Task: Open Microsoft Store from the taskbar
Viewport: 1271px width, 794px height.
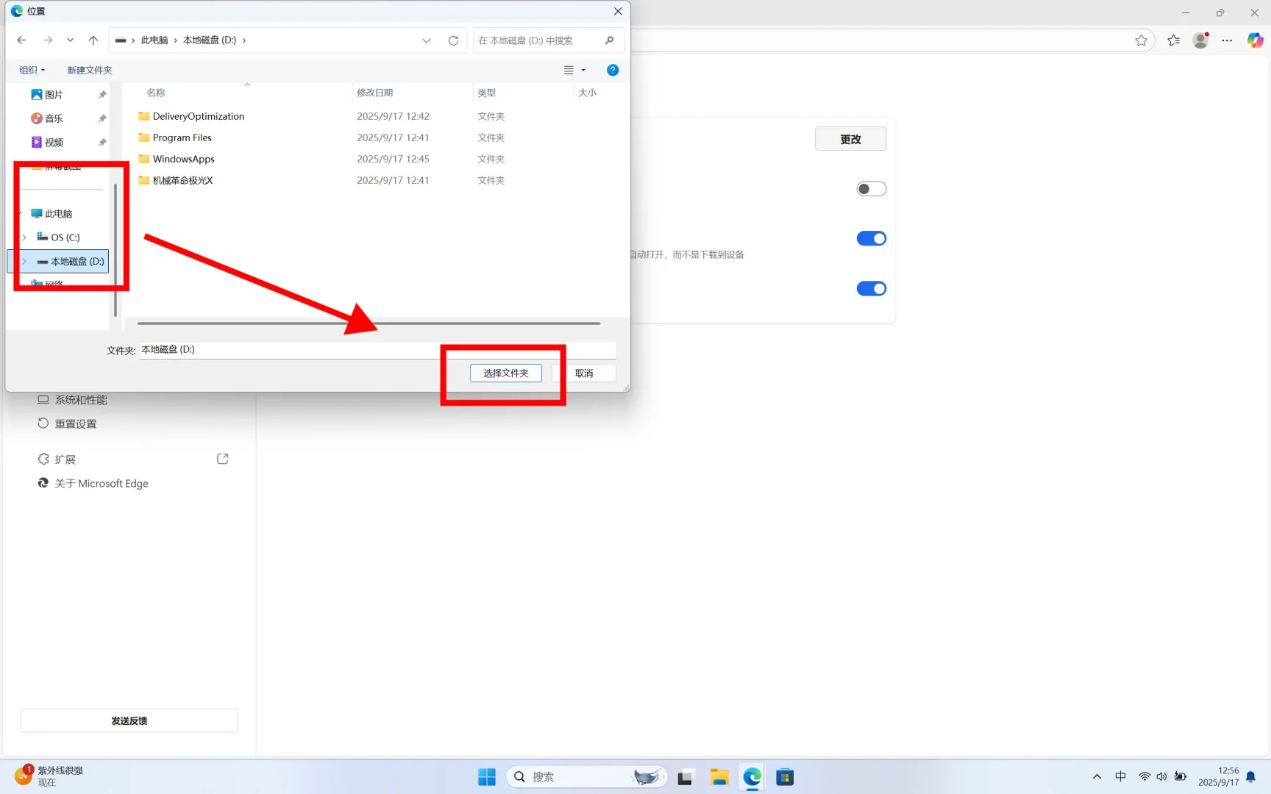Action: [785, 777]
